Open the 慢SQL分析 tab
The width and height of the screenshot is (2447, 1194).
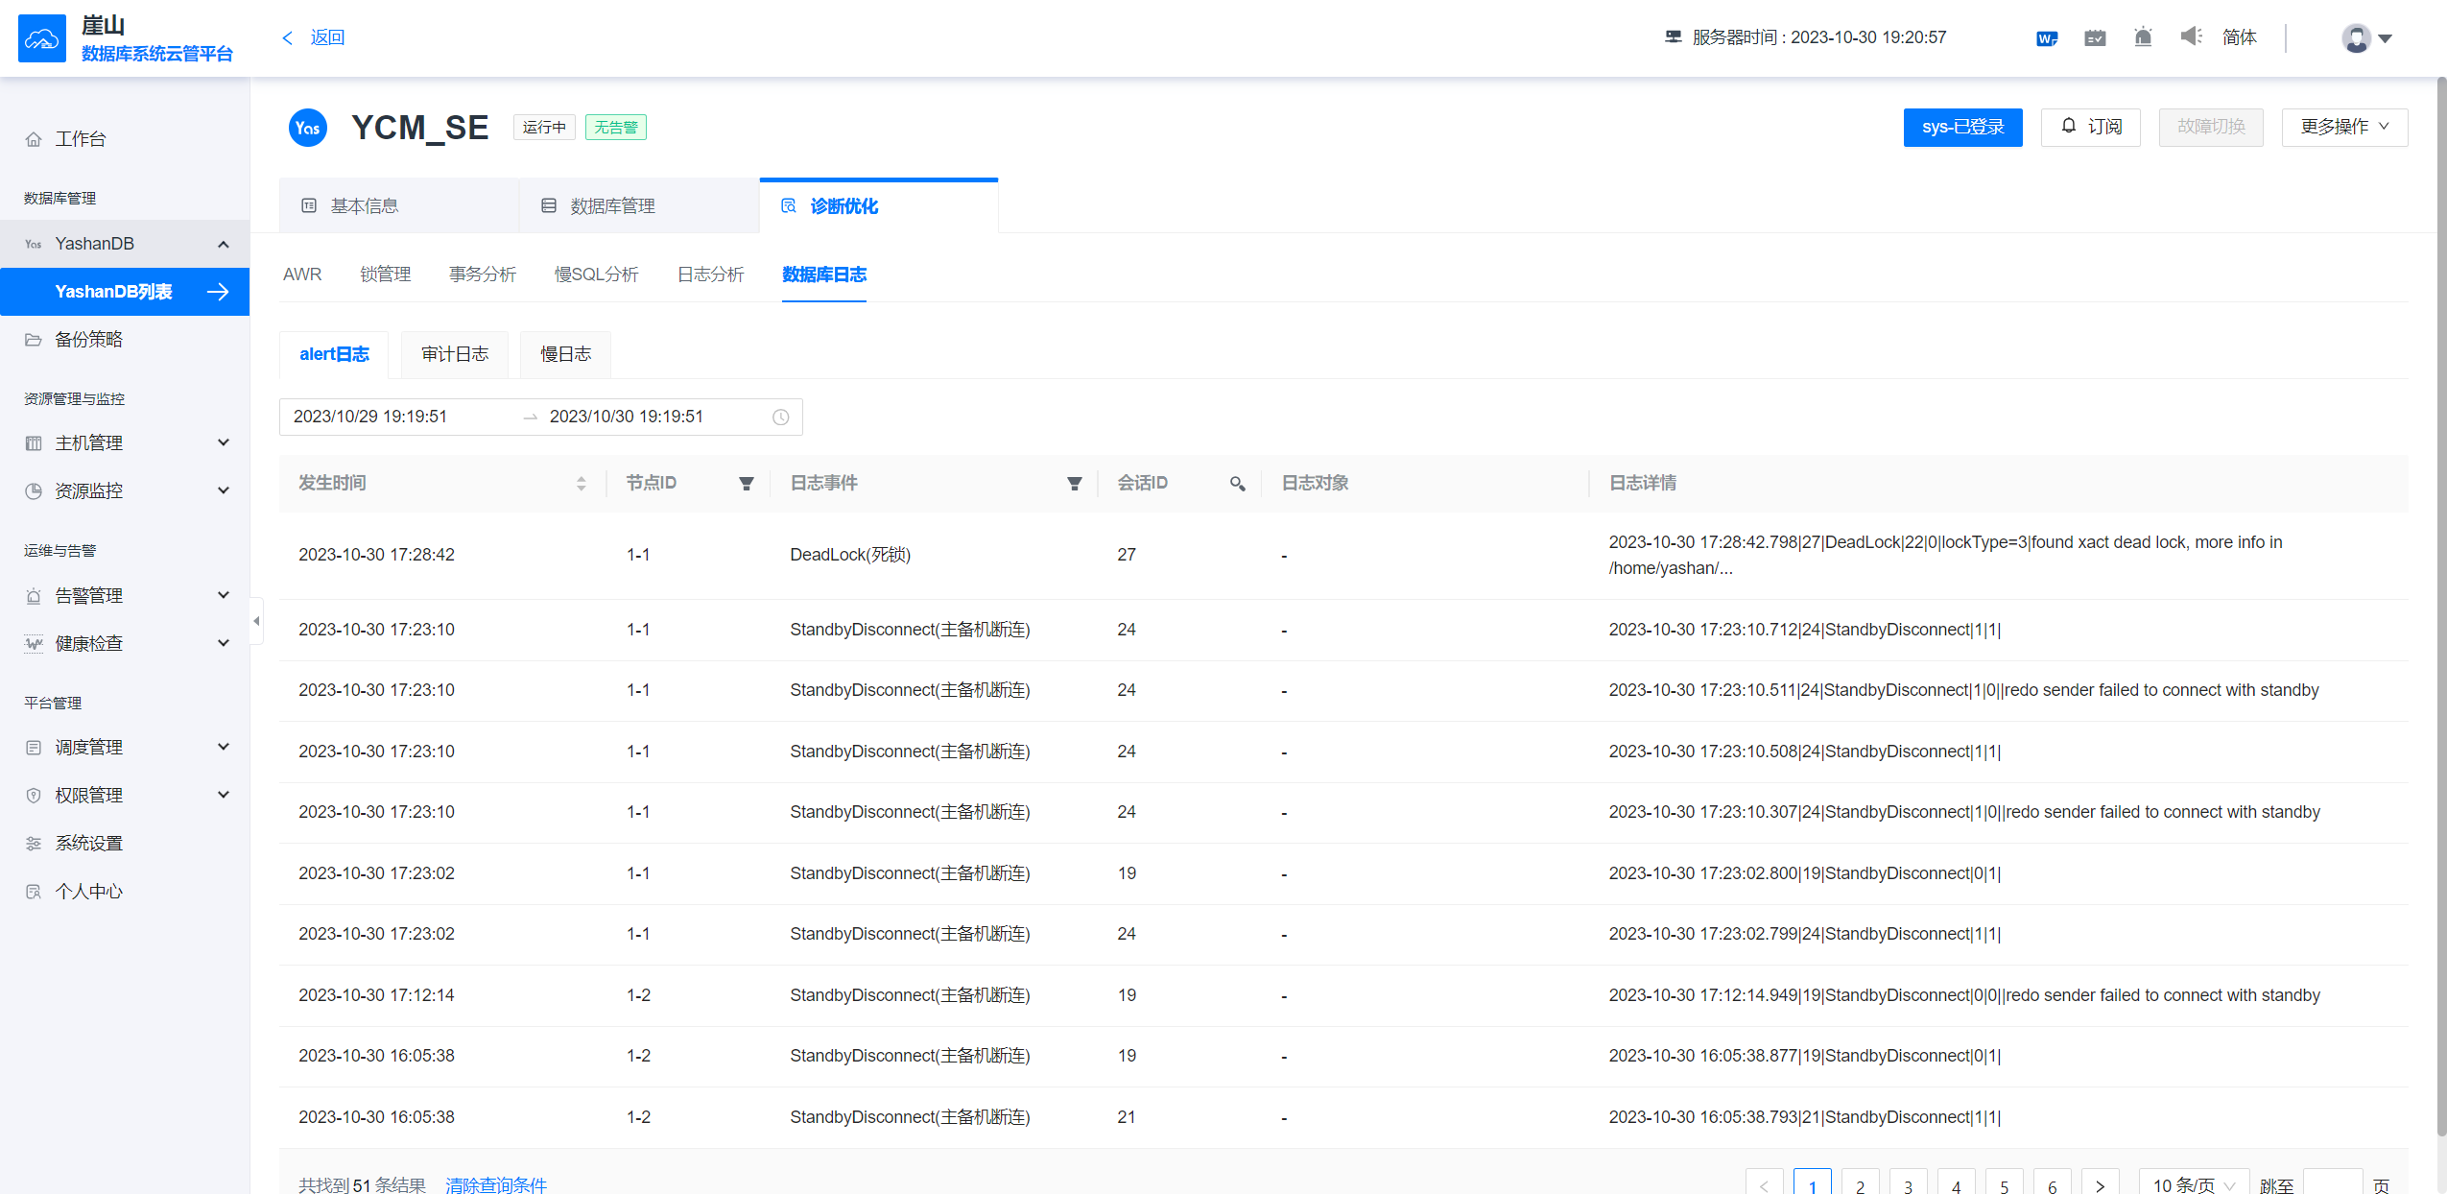(596, 275)
